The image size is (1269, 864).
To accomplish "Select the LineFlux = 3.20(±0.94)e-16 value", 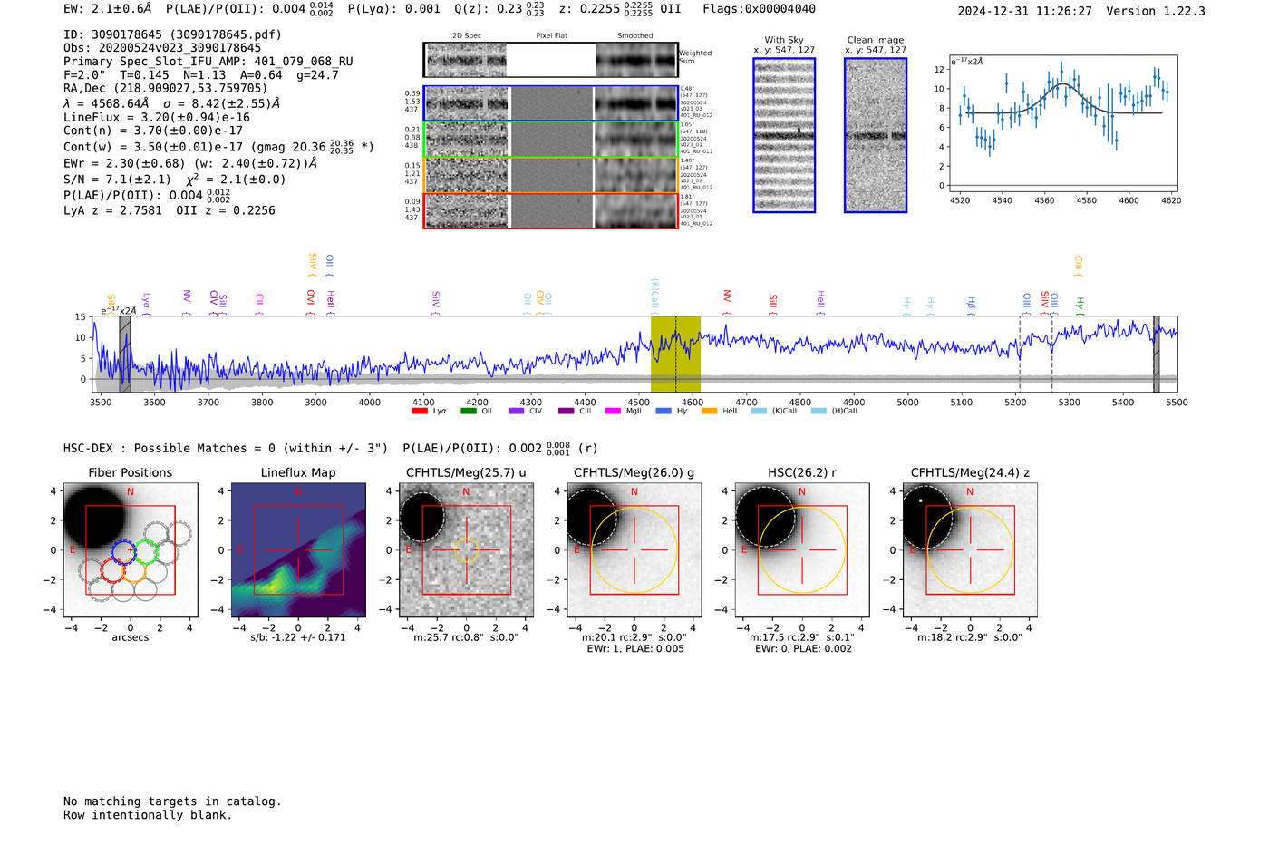I will [157, 117].
